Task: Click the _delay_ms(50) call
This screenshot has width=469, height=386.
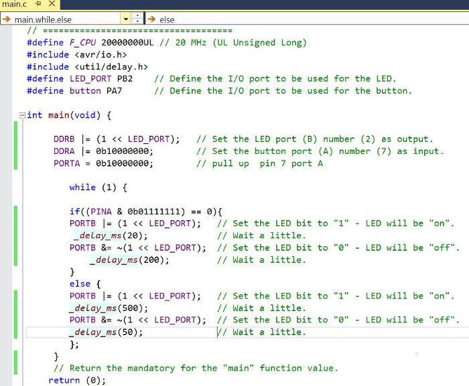Action: tap(106, 332)
